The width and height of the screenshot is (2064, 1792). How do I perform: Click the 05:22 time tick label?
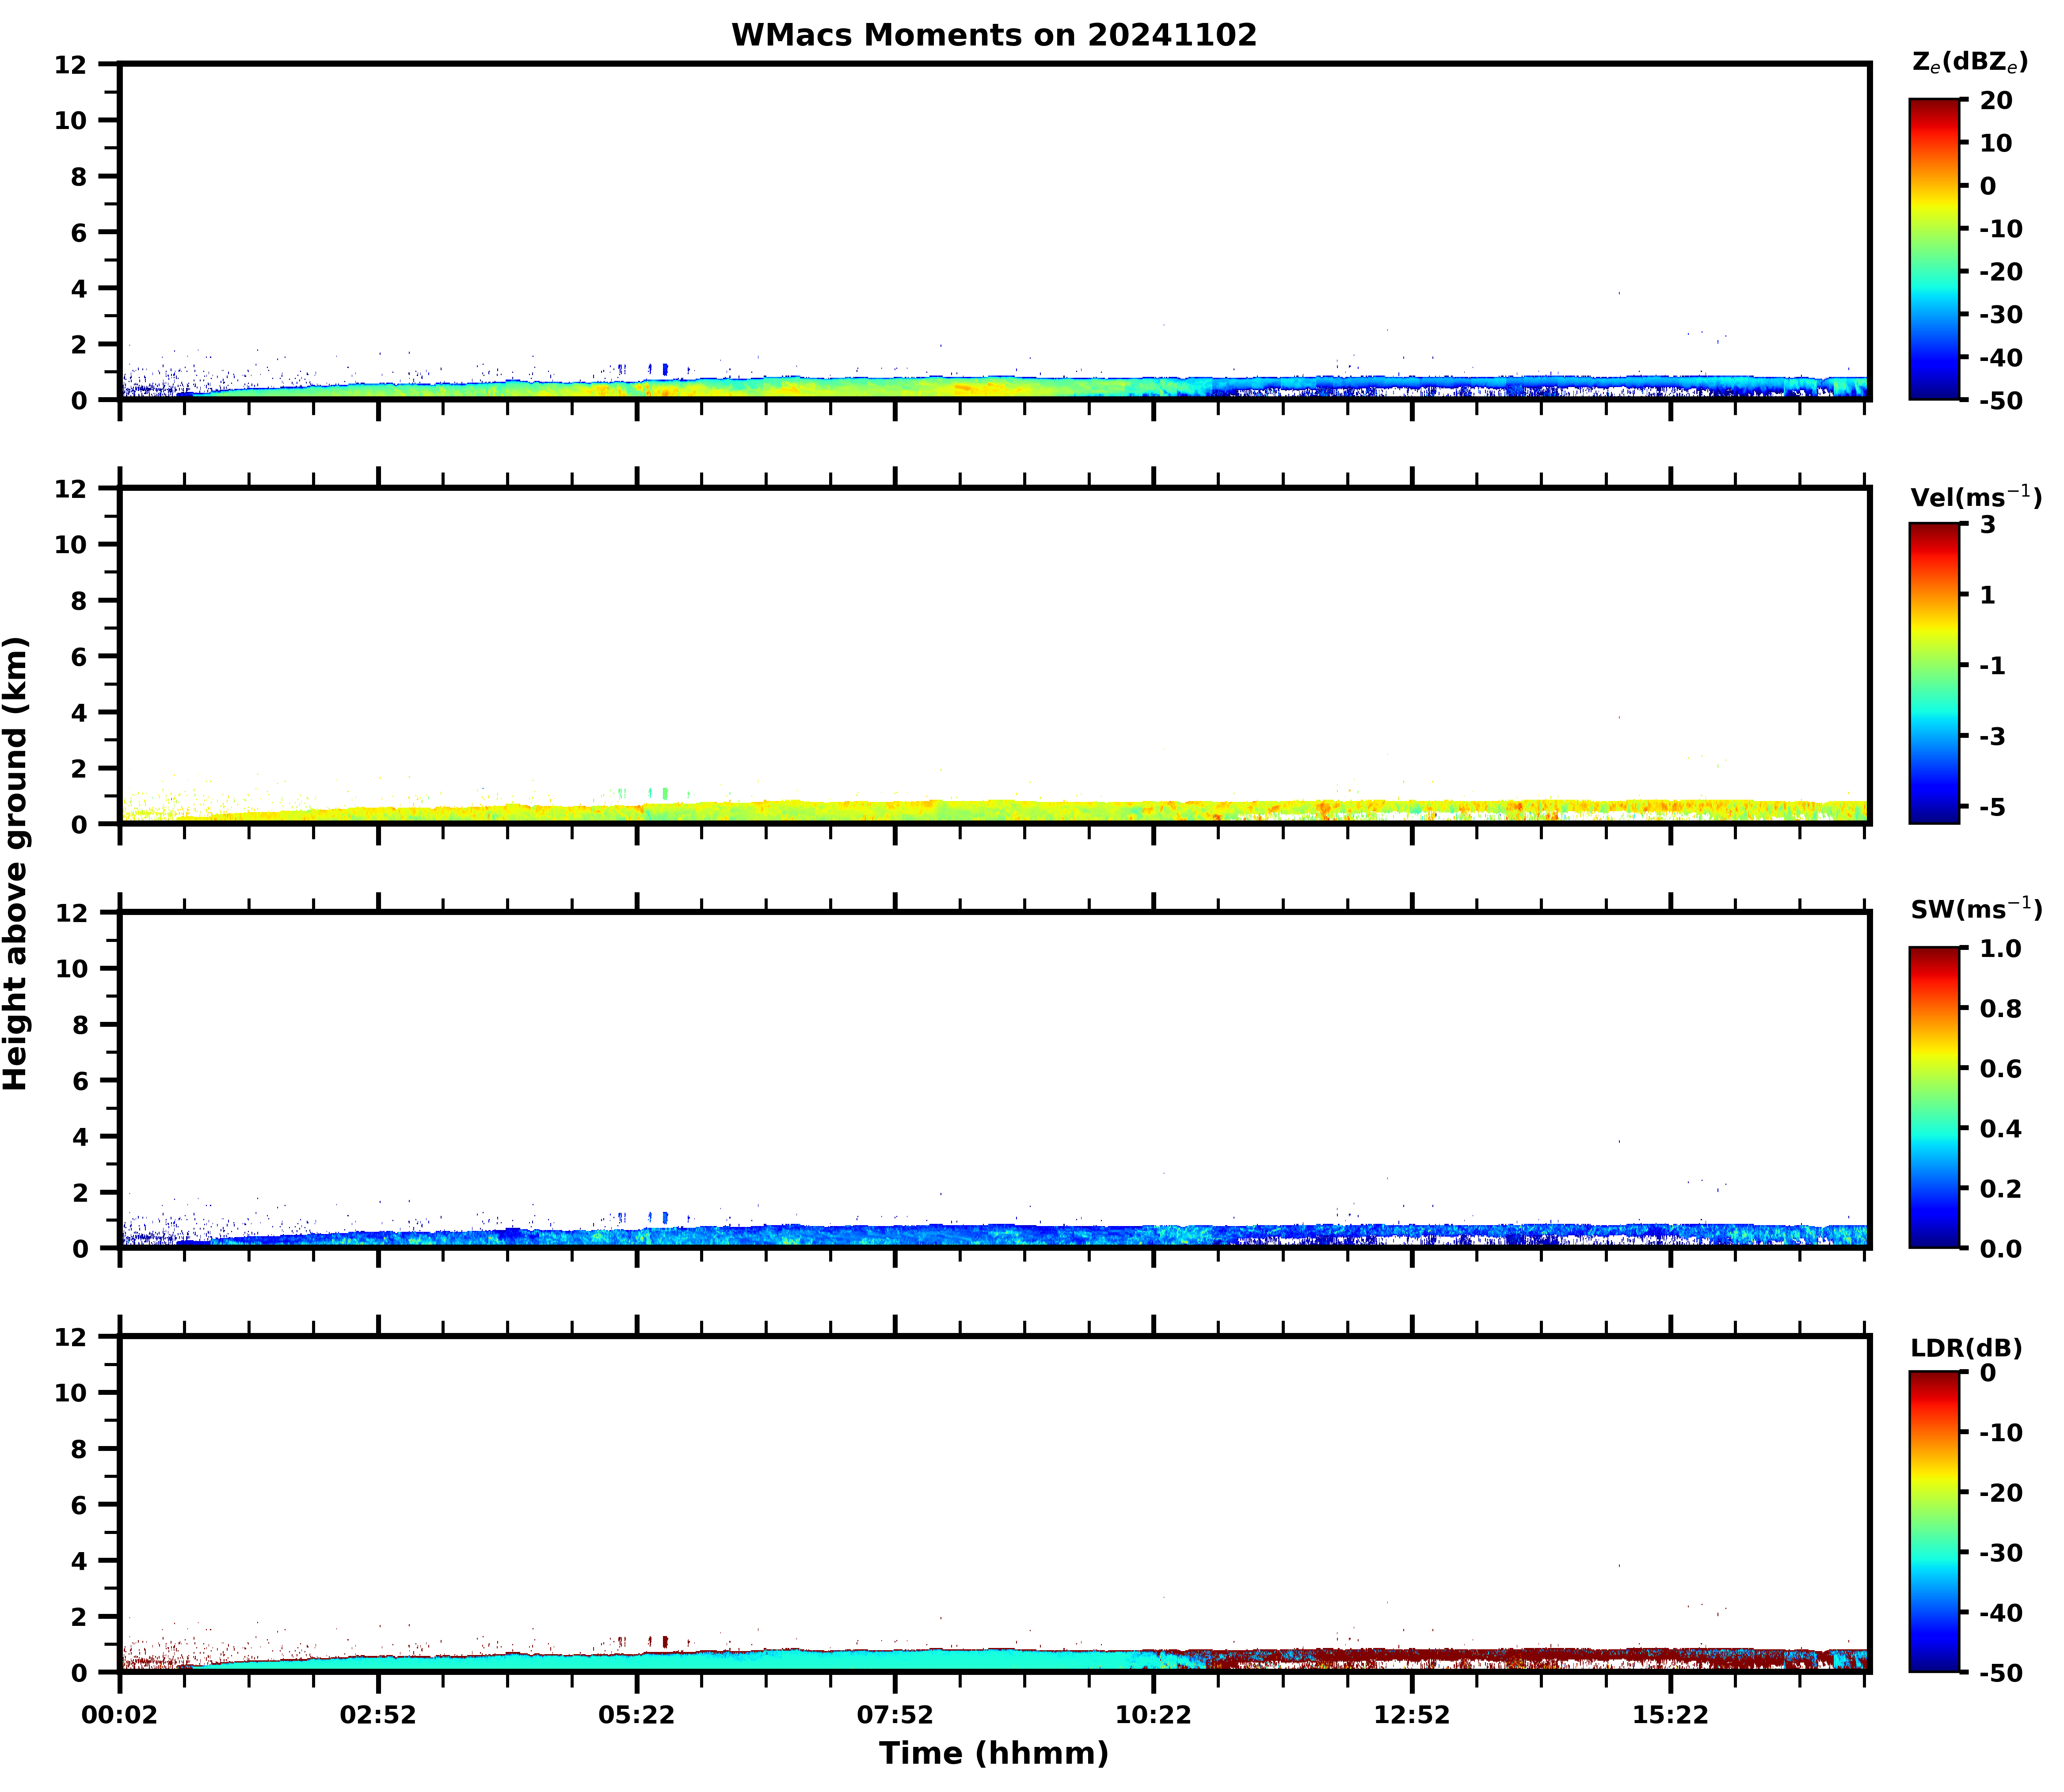pos(636,1716)
